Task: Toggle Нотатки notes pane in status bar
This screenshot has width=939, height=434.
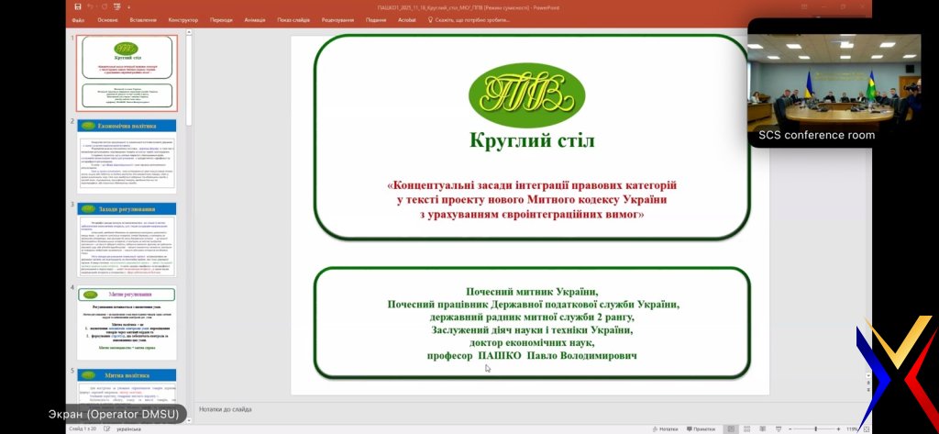Action: (667, 428)
